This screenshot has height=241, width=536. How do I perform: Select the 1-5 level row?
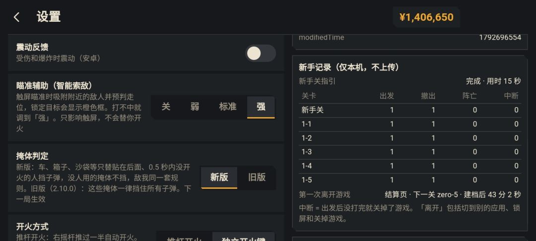coord(410,180)
